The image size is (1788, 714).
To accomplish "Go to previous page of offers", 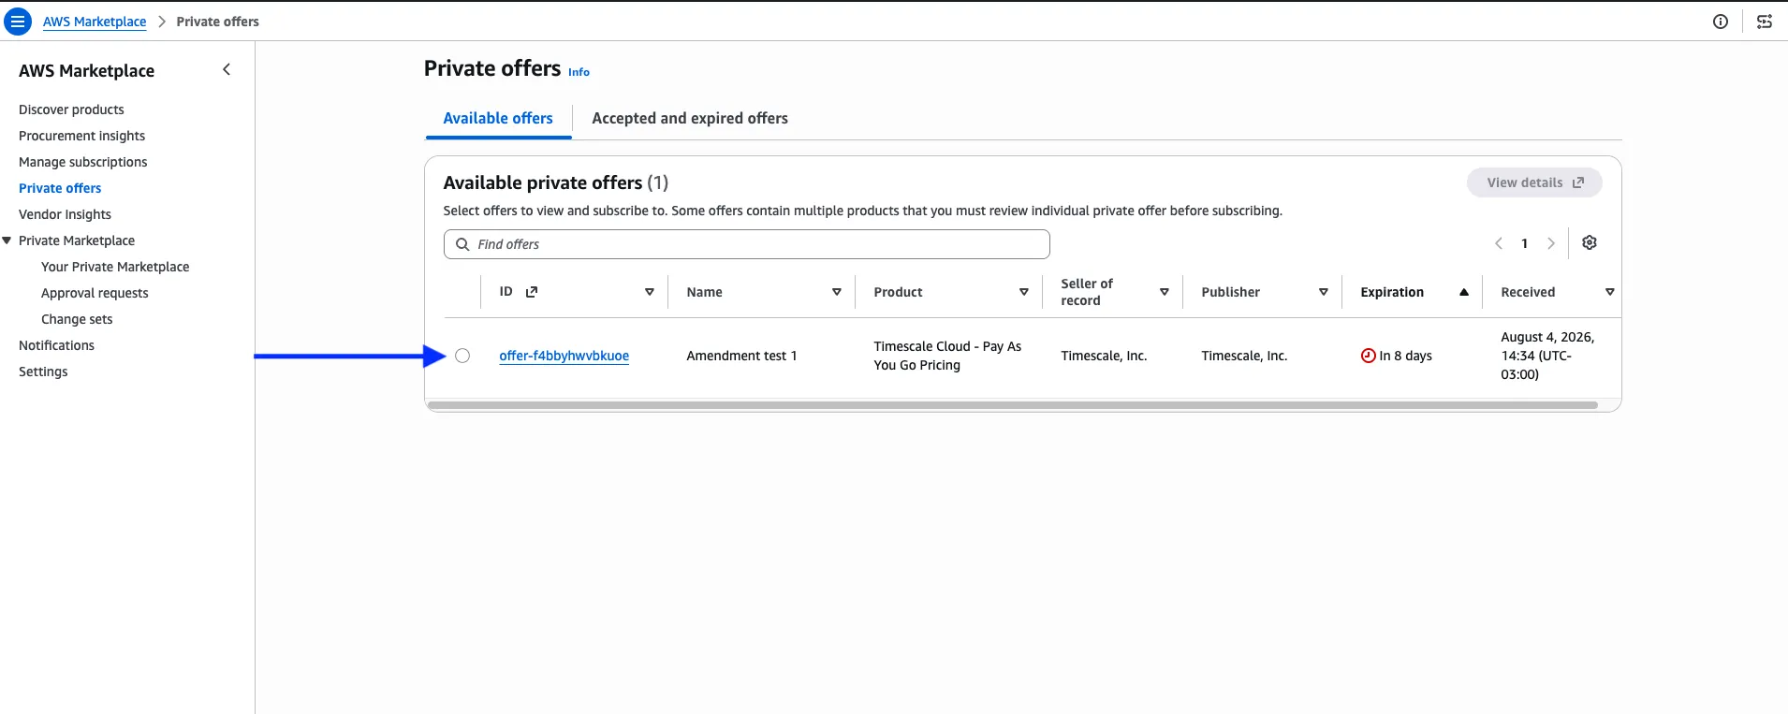I will pos(1499,243).
